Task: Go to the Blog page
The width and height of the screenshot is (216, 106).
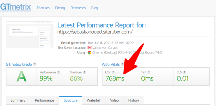Action: click(94, 8)
